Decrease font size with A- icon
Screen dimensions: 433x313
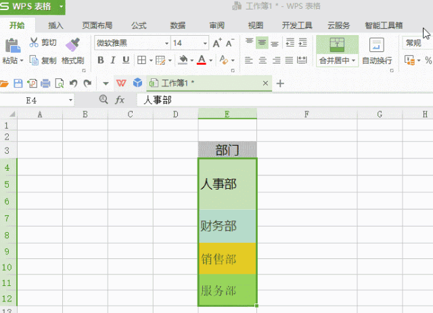(x=230, y=43)
